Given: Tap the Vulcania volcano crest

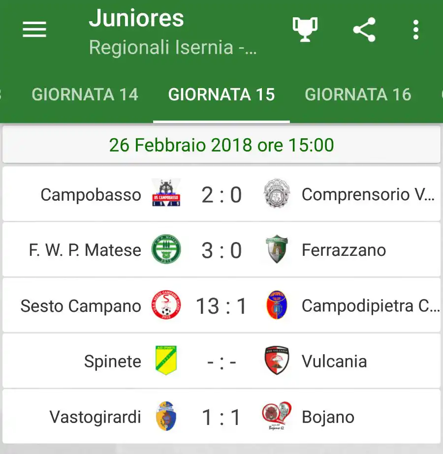Looking at the screenshot, I should (277, 360).
